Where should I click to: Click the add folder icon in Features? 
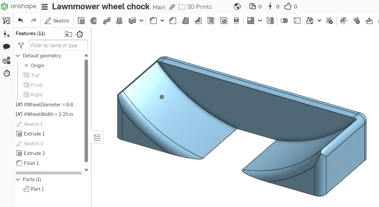68,34
